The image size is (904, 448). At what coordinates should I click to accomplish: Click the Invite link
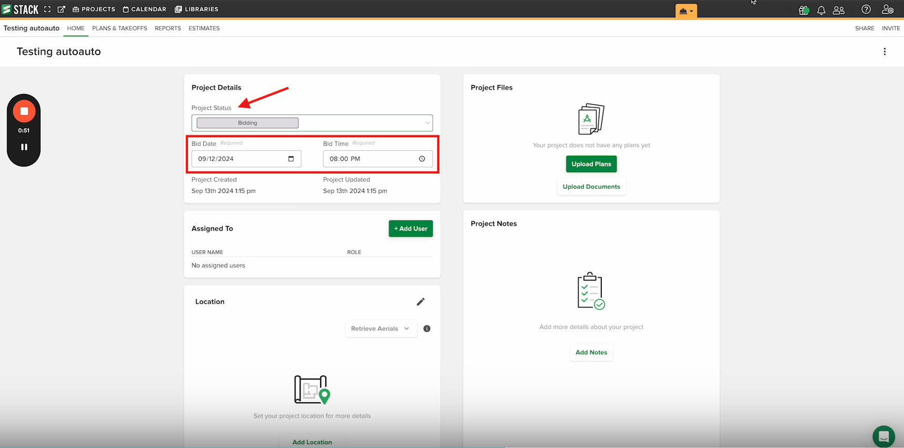(x=891, y=28)
